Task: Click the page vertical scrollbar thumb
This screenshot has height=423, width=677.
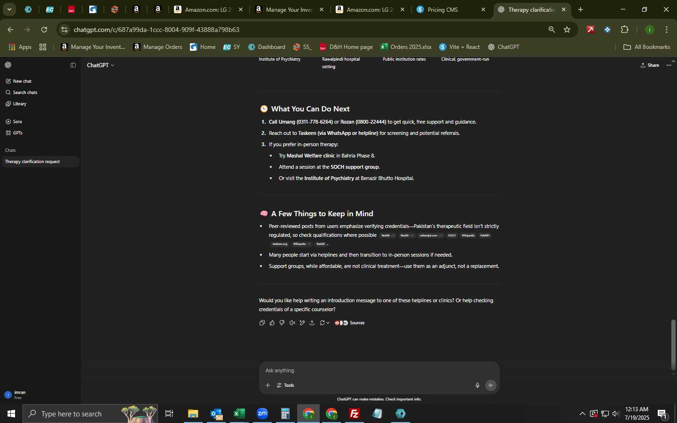Action: pyautogui.click(x=673, y=345)
